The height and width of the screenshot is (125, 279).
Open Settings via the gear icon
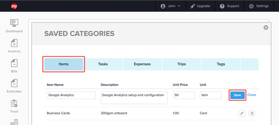click(x=251, y=6)
